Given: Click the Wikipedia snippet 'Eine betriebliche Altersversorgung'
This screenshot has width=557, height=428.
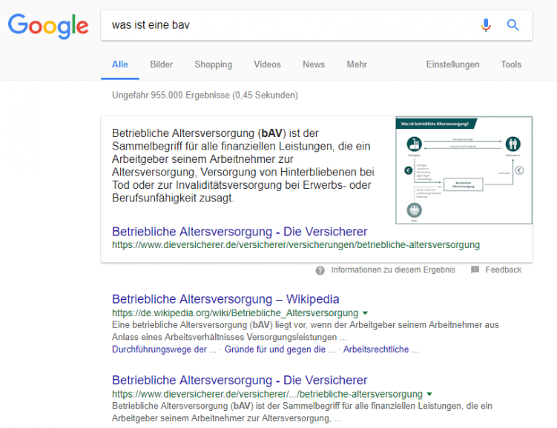Looking at the screenshot, I should pos(306,331).
